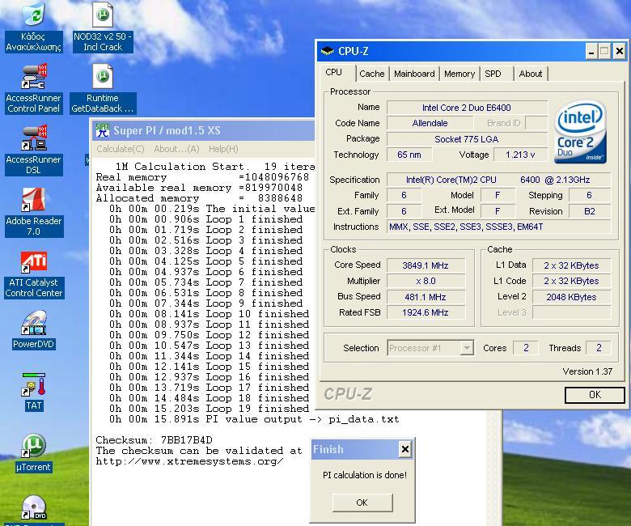The height and width of the screenshot is (526, 631).
Task: Open the About tab in CPU-Z
Action: (x=531, y=74)
